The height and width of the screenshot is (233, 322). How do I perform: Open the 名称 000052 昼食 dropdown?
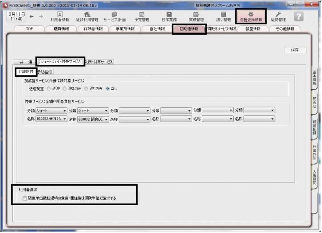[64, 119]
